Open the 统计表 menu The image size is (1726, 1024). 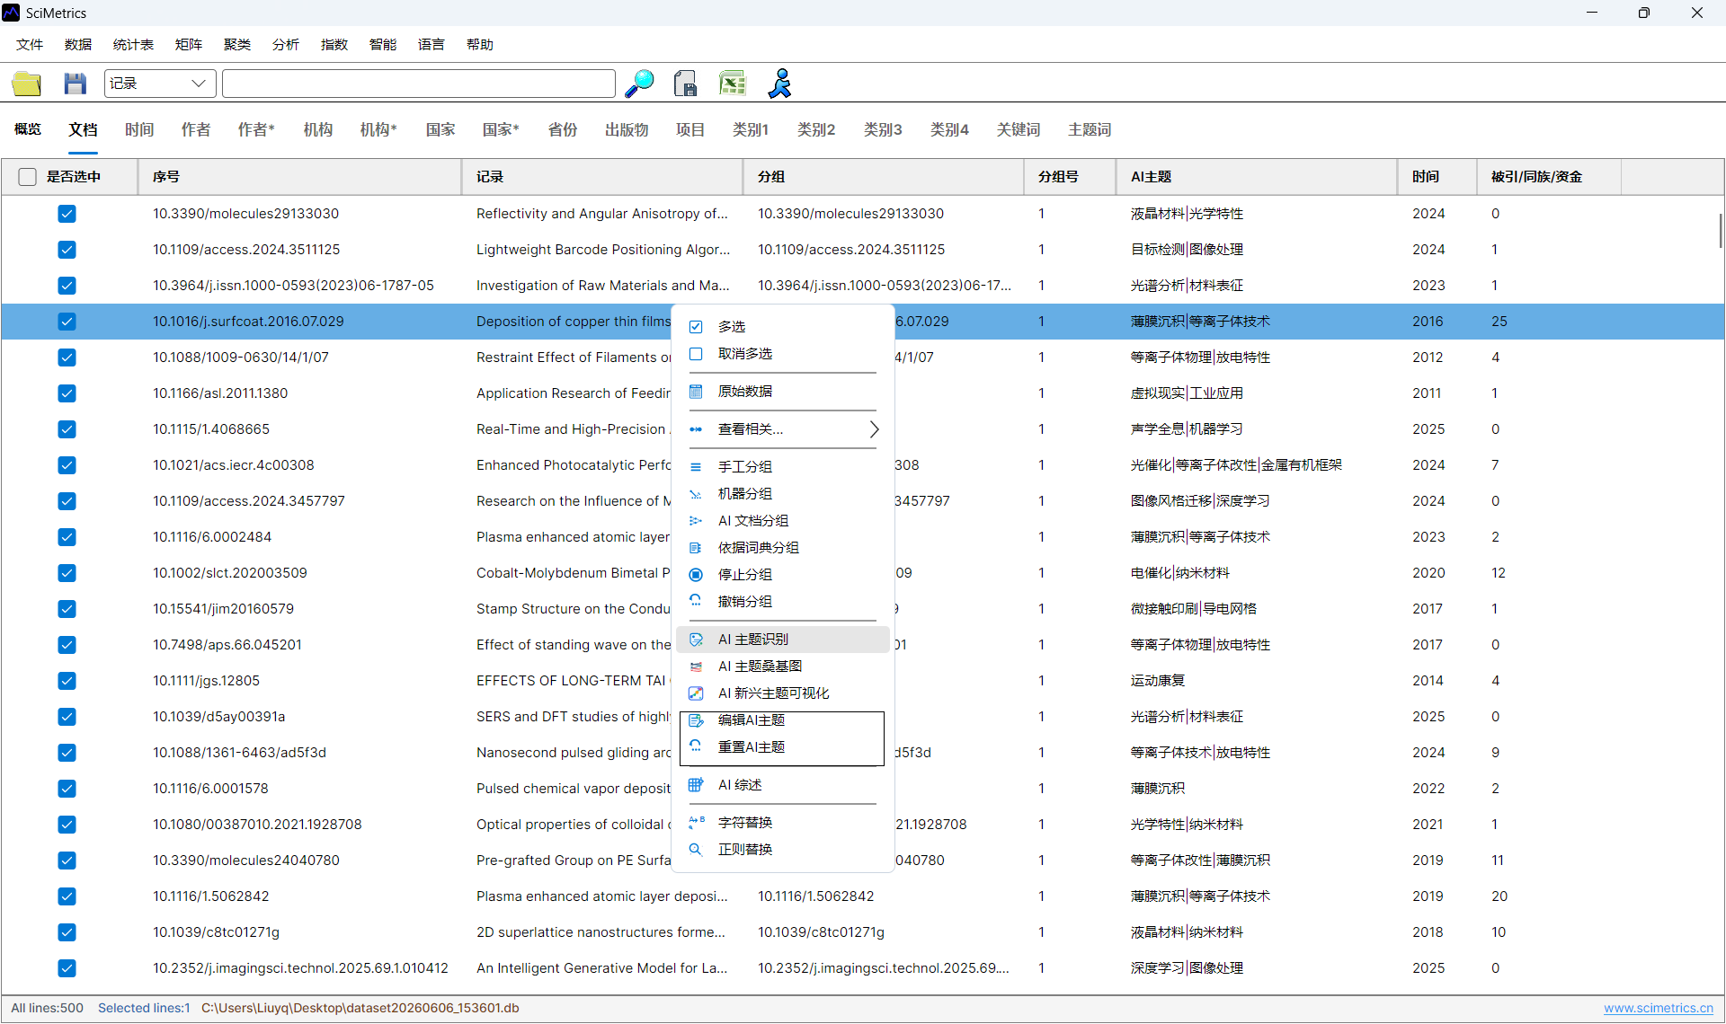pyautogui.click(x=133, y=44)
